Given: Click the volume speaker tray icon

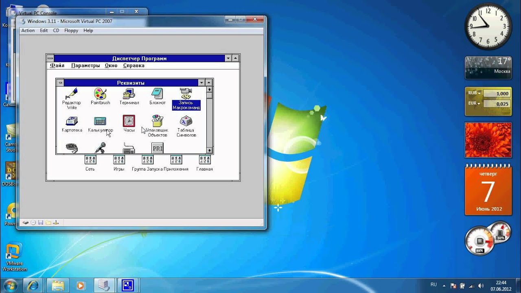Looking at the screenshot, I should (x=482, y=285).
